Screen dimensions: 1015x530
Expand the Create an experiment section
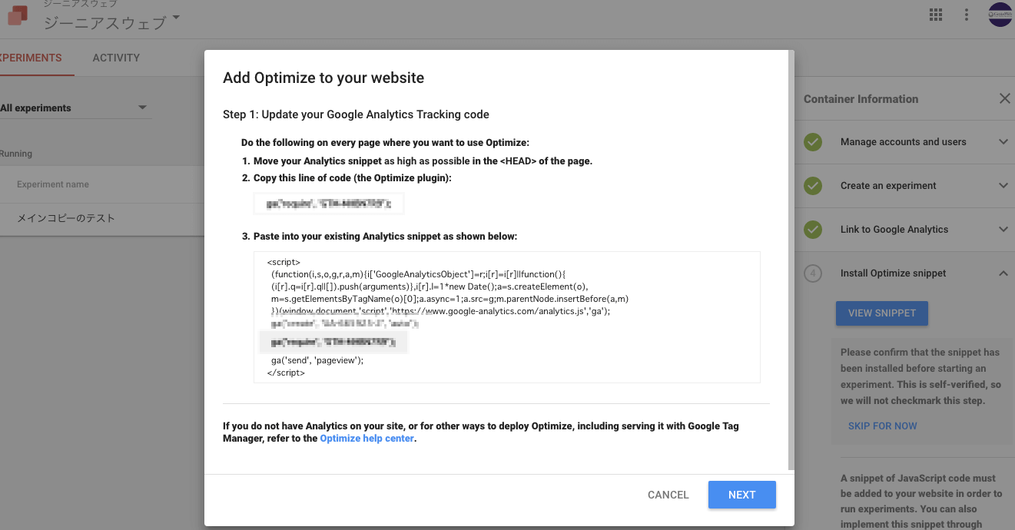(x=1003, y=186)
